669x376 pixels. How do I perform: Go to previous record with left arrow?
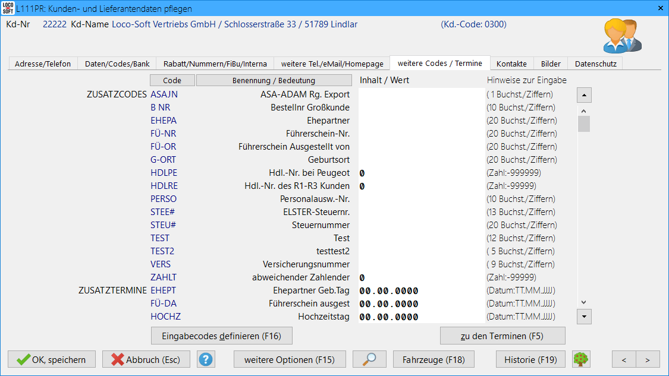point(624,359)
